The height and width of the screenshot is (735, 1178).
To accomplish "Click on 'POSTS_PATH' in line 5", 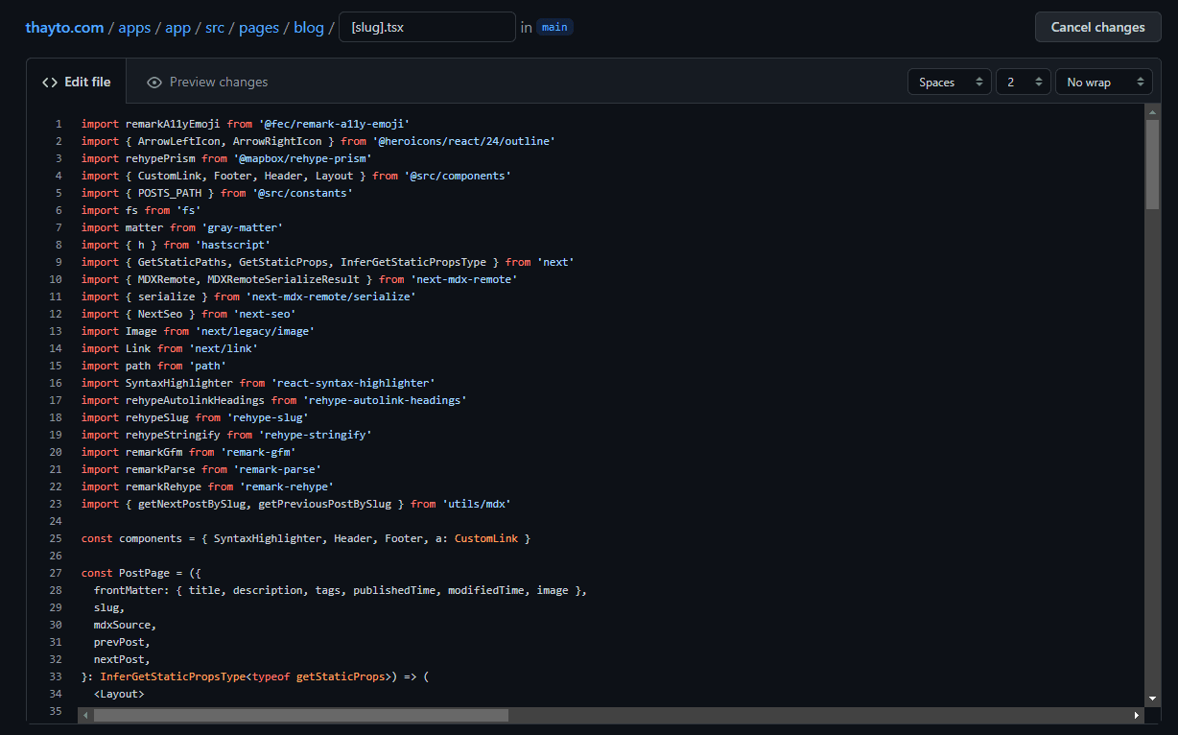I will tap(170, 193).
